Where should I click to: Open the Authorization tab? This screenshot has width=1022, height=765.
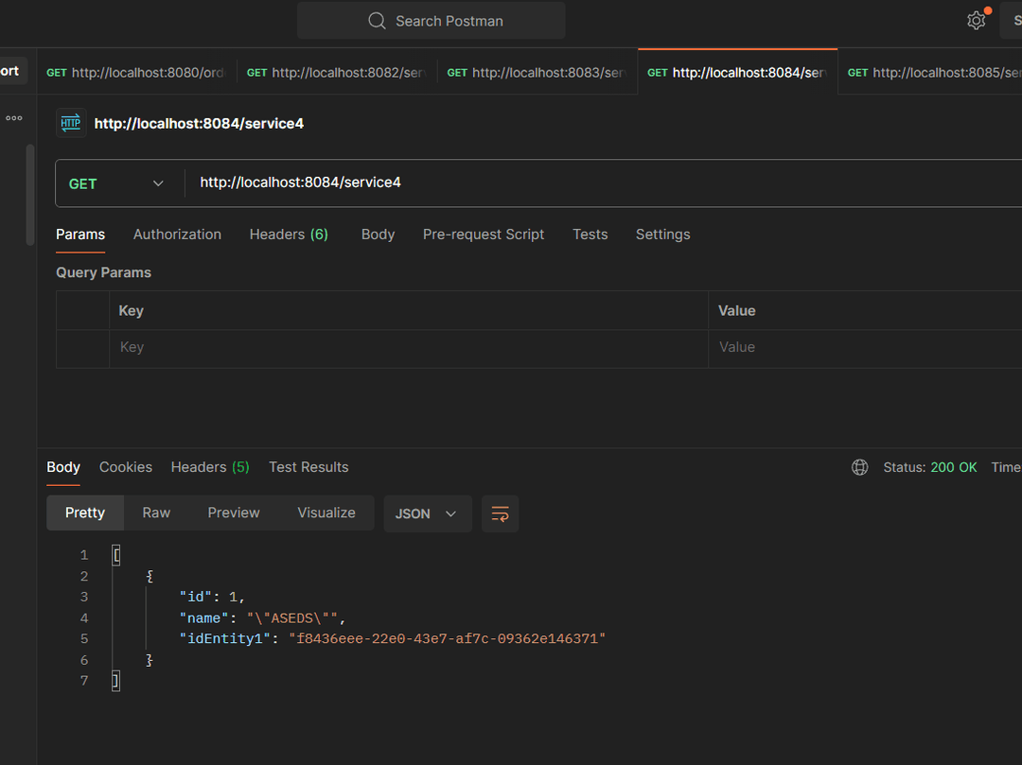pos(177,235)
